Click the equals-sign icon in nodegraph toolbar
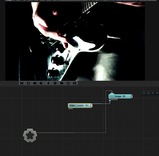159x156 pixels. (153, 93)
